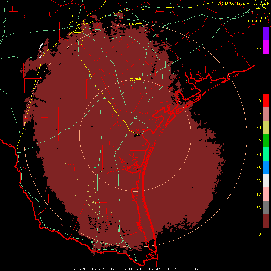Screen dimensions: 271x271
Task: Click the BD legend label
Action: 259,128
